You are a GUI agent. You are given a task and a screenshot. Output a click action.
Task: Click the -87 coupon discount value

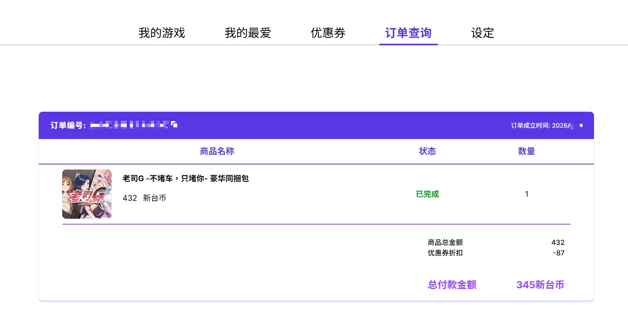(558, 253)
